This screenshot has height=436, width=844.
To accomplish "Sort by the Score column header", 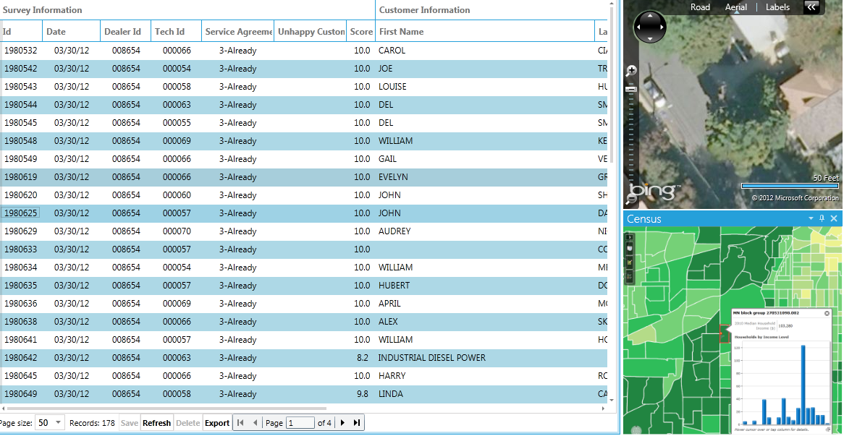I will click(x=361, y=32).
